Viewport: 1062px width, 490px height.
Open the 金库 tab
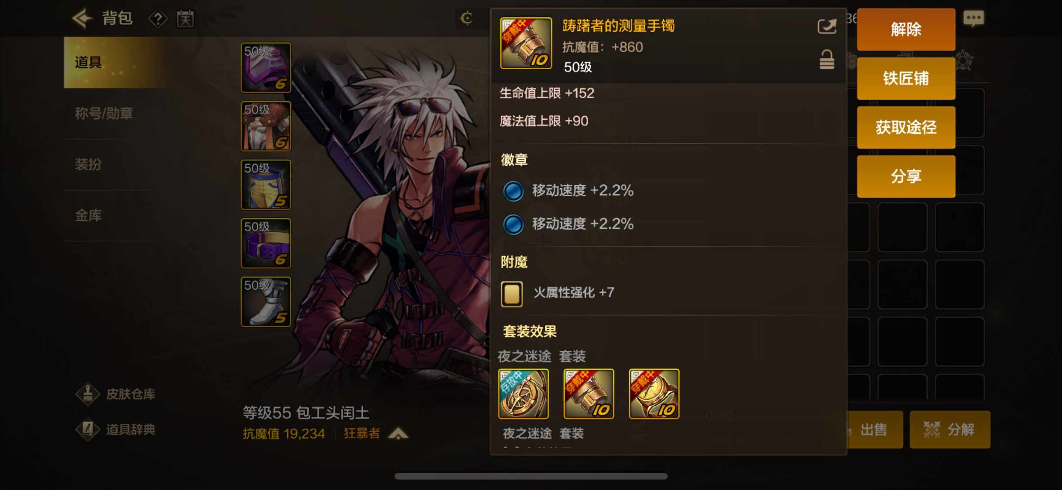[88, 215]
